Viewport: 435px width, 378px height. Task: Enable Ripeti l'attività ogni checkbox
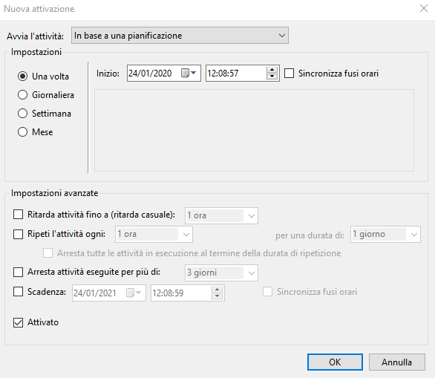click(x=19, y=234)
